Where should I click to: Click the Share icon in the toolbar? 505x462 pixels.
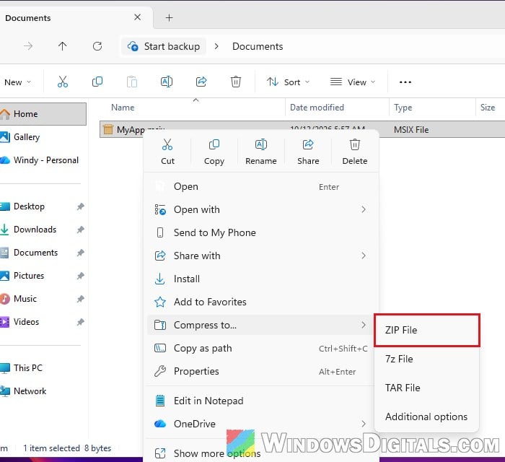(201, 82)
